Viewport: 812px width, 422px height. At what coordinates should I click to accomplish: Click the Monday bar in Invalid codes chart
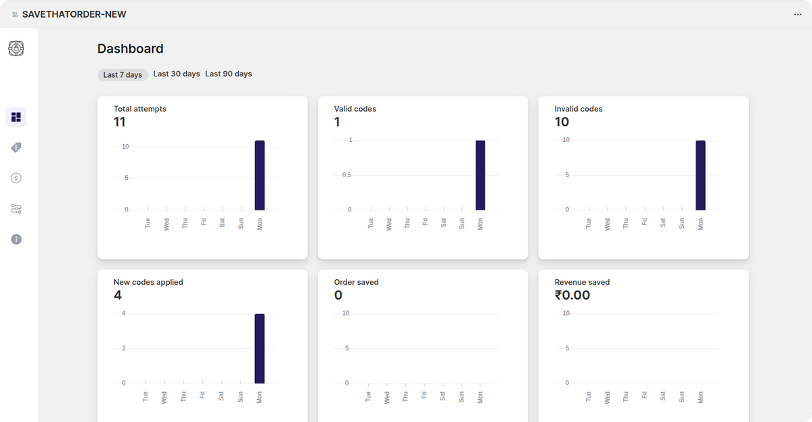coord(700,175)
